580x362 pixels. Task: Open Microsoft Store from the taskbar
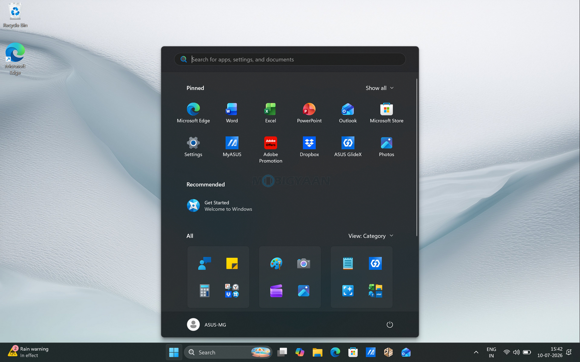[353, 352]
